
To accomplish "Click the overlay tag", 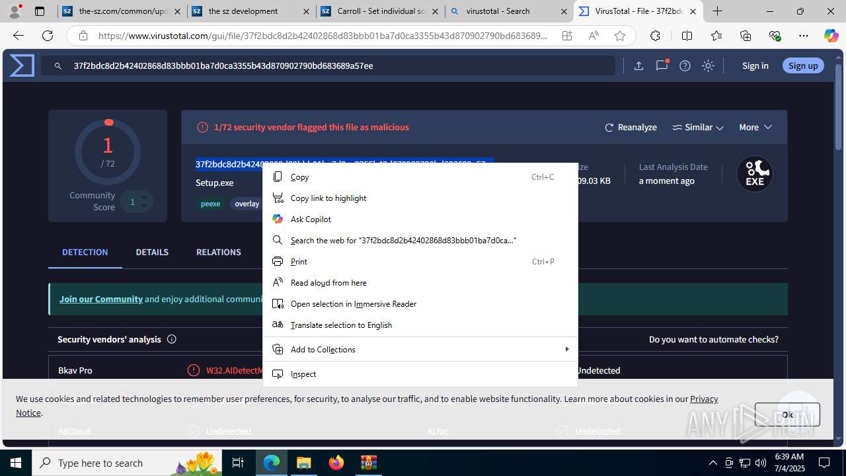I will pos(247,204).
